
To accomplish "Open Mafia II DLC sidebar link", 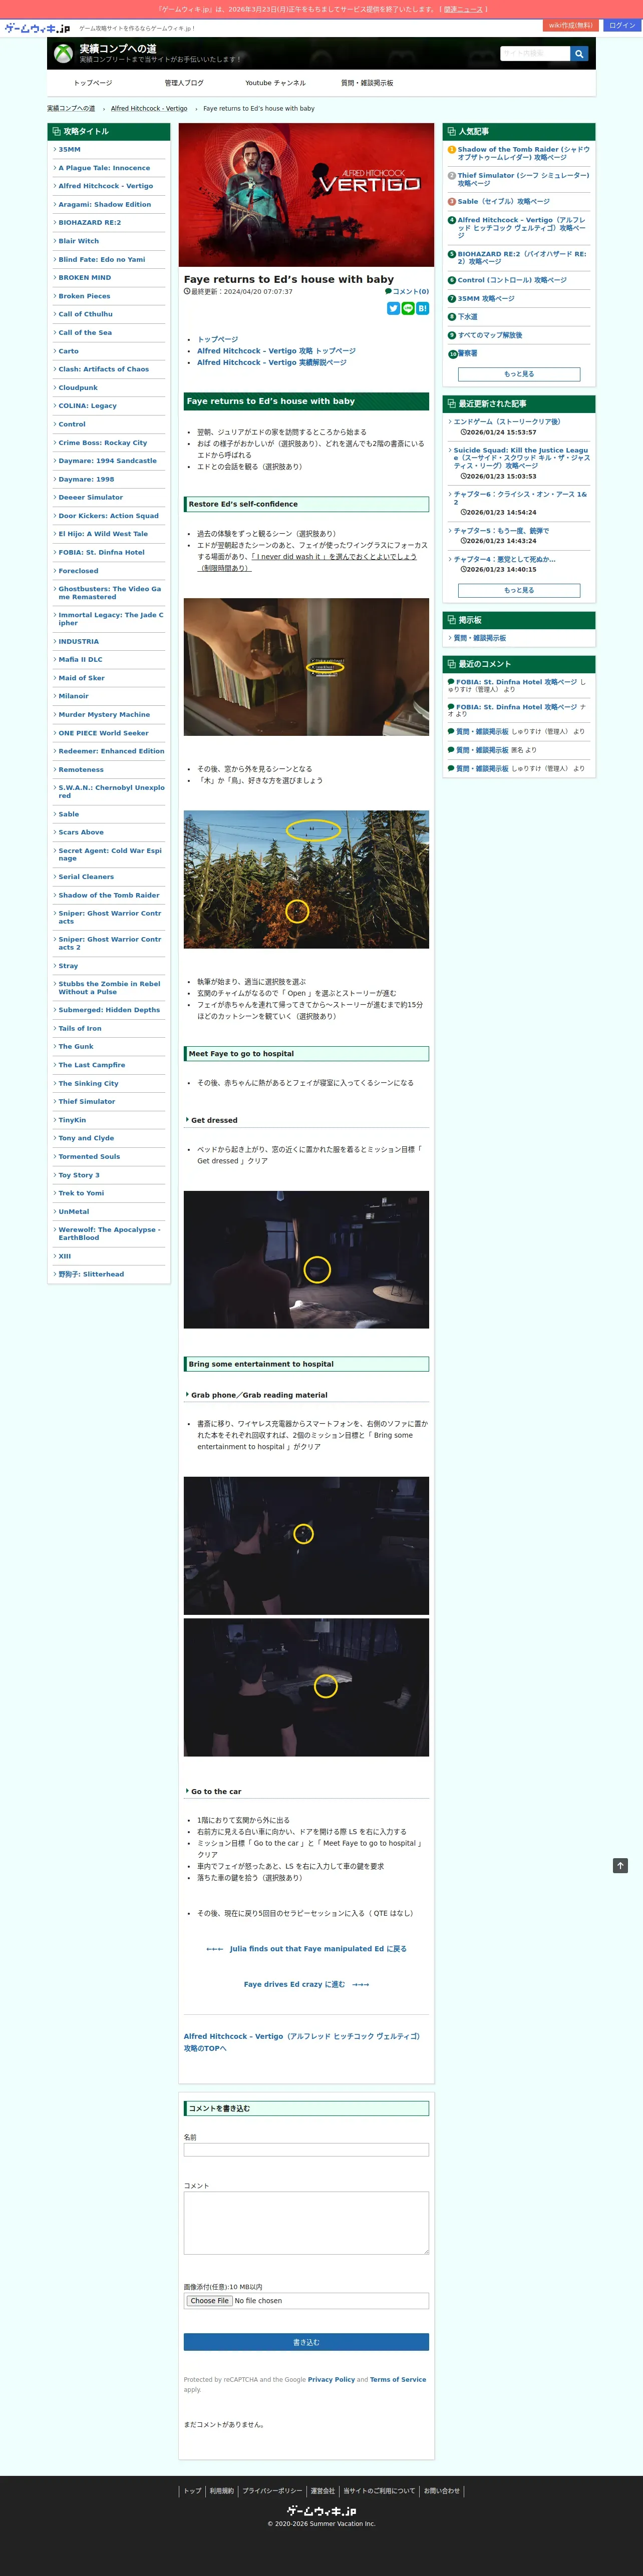I will coord(81,659).
